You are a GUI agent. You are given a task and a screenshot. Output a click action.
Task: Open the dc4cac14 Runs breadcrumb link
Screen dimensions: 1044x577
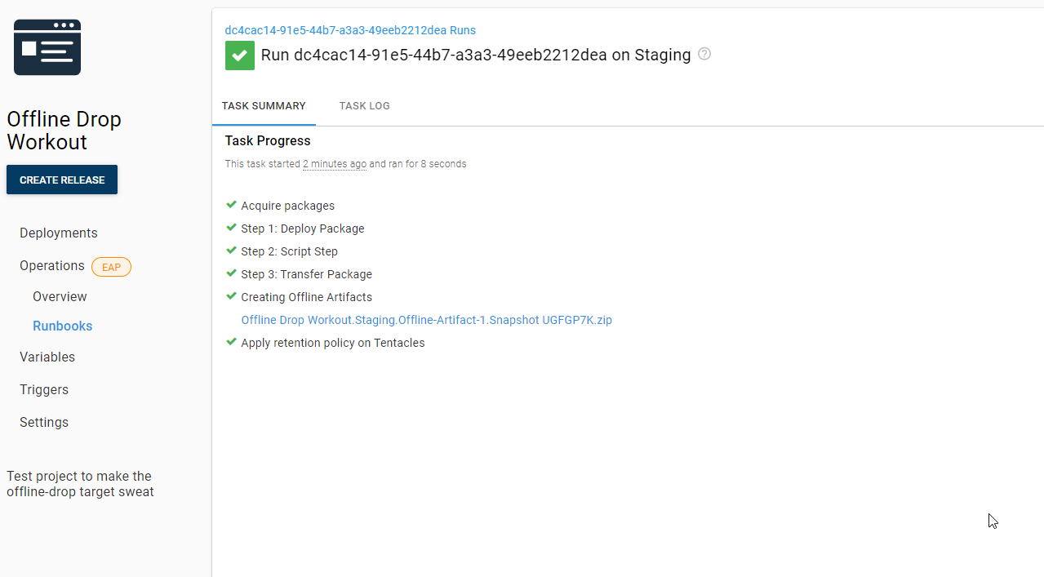pos(350,30)
